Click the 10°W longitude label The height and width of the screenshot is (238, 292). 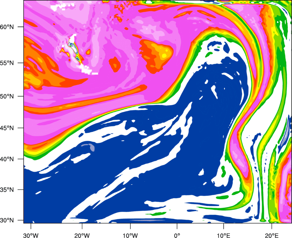[x=130, y=235]
